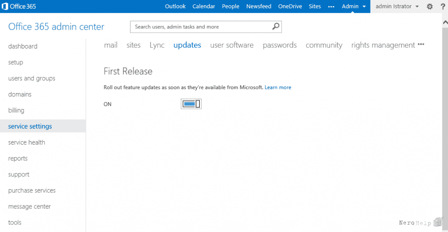Switch to the rights management tab
448x232 pixels.
(x=383, y=45)
